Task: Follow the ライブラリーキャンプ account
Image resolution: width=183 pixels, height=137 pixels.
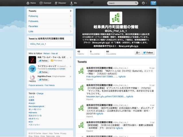Action: 43,72
